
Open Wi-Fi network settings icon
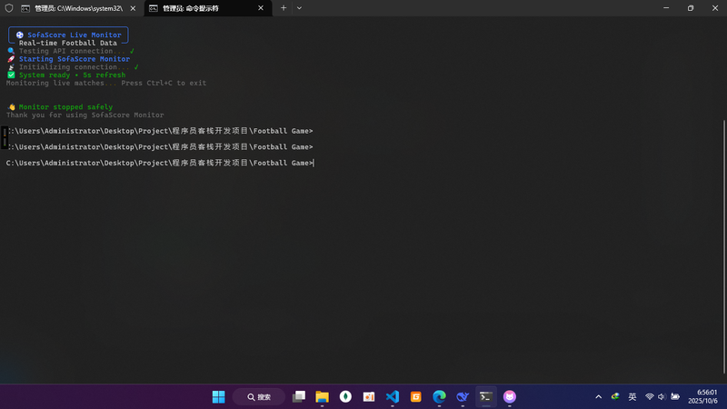tap(649, 397)
